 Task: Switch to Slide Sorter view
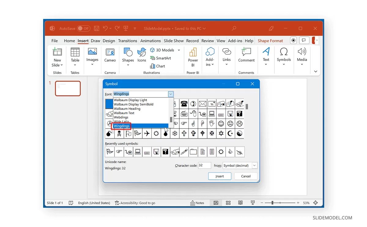tap(228, 203)
